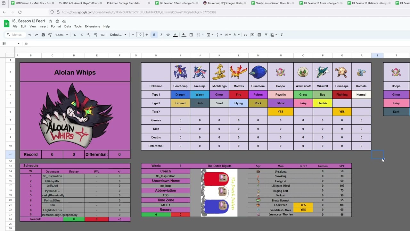The image size is (410, 231).
Task: Select the Hoopa YES Tera cell
Action: (x=281, y=112)
